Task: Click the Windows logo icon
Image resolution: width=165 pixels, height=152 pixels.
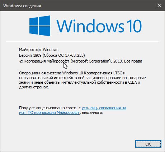Action: click(x=40, y=26)
